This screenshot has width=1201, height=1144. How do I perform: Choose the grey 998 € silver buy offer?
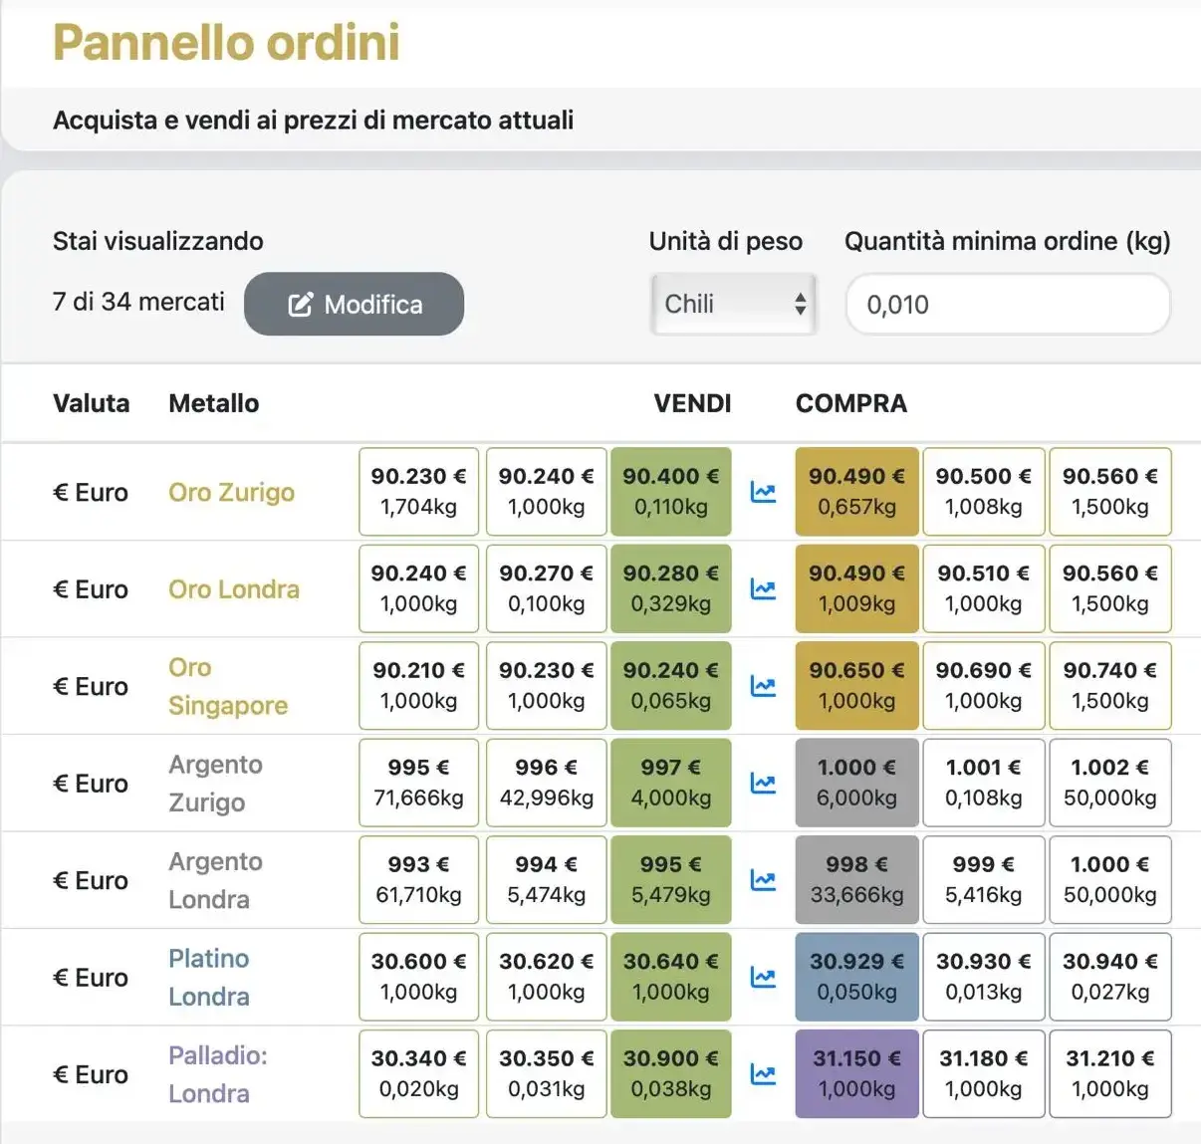pyautogui.click(x=856, y=880)
